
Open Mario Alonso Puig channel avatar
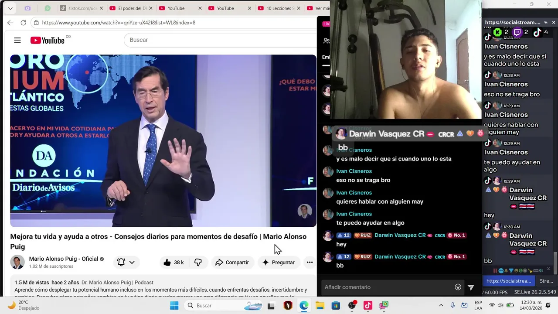[x=17, y=262]
